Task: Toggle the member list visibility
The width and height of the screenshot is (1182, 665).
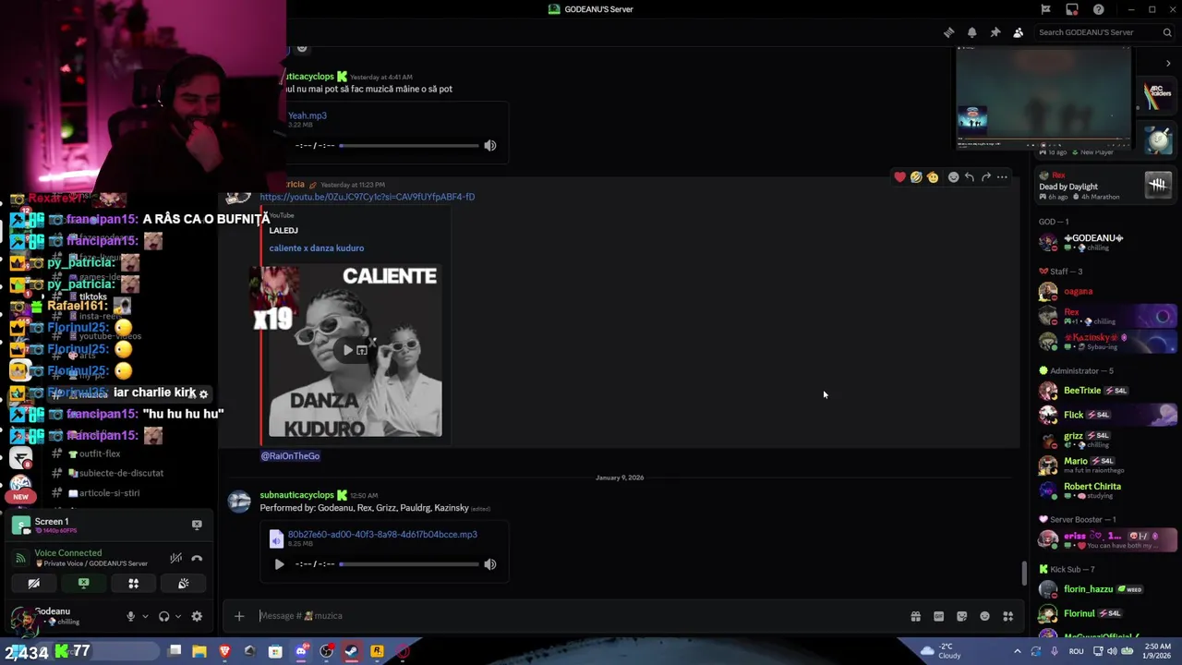Action: tap(1018, 32)
